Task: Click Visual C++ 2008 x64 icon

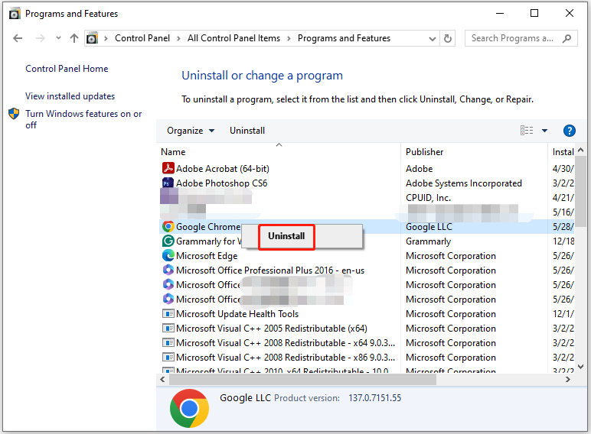Action: (168, 342)
